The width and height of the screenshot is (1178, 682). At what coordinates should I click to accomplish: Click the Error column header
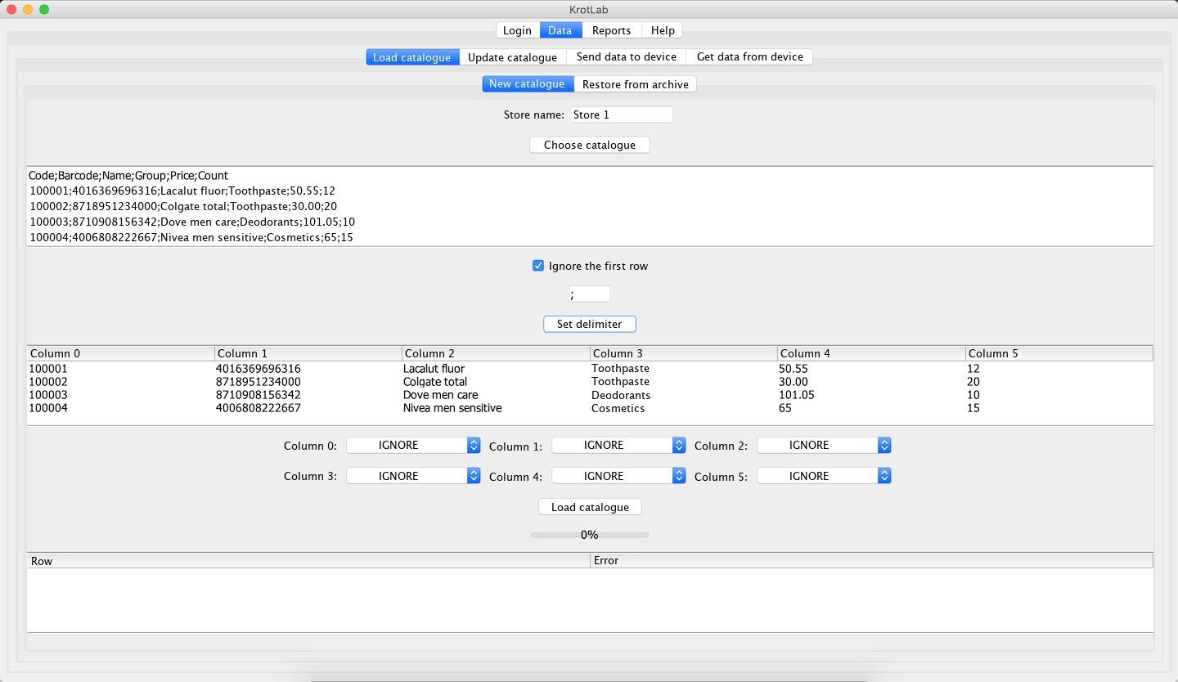tap(872, 561)
